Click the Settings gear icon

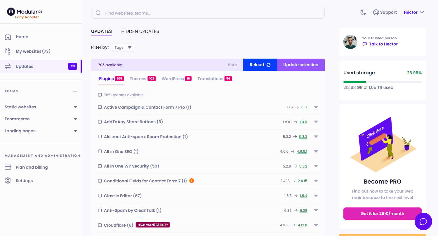[8, 181]
